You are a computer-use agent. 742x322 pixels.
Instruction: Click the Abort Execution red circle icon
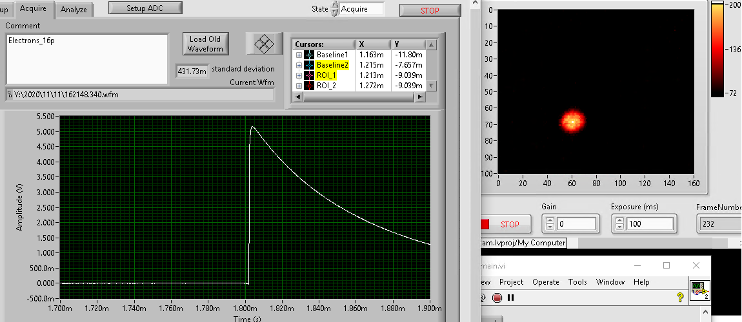tap(497, 298)
